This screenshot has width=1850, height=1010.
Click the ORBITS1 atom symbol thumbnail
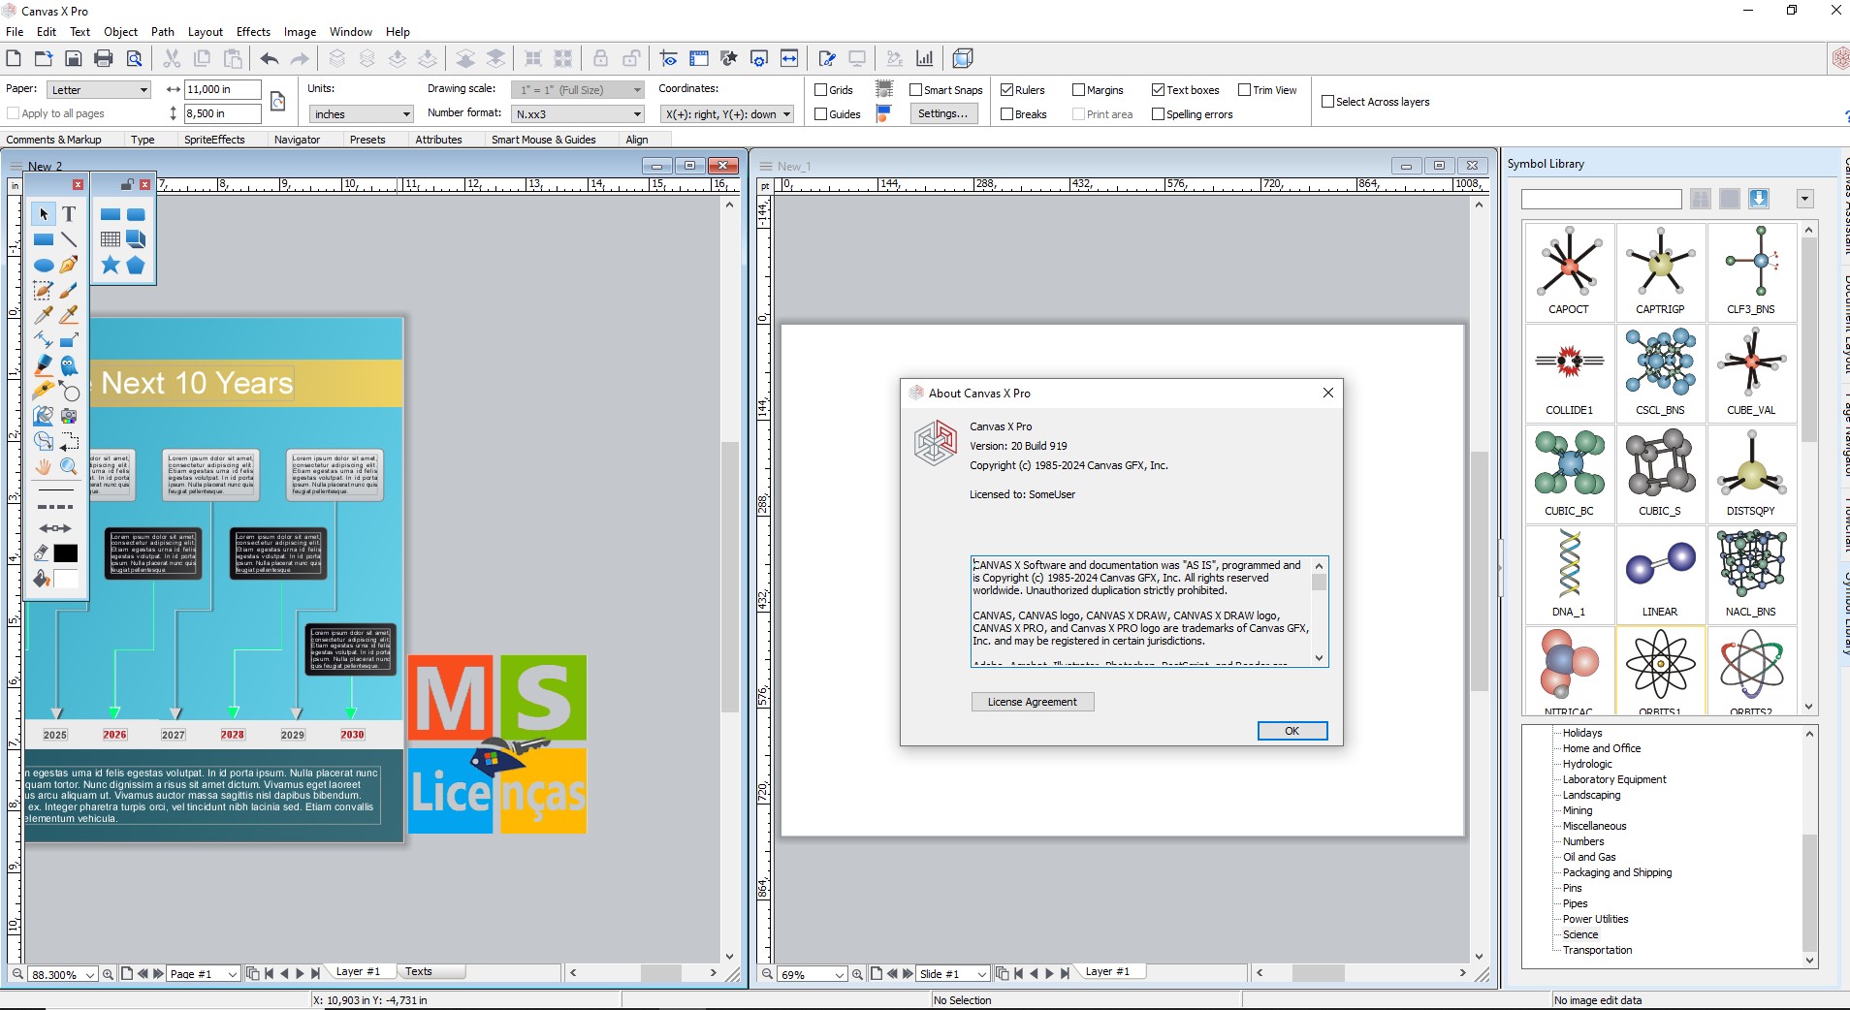[1660, 670]
